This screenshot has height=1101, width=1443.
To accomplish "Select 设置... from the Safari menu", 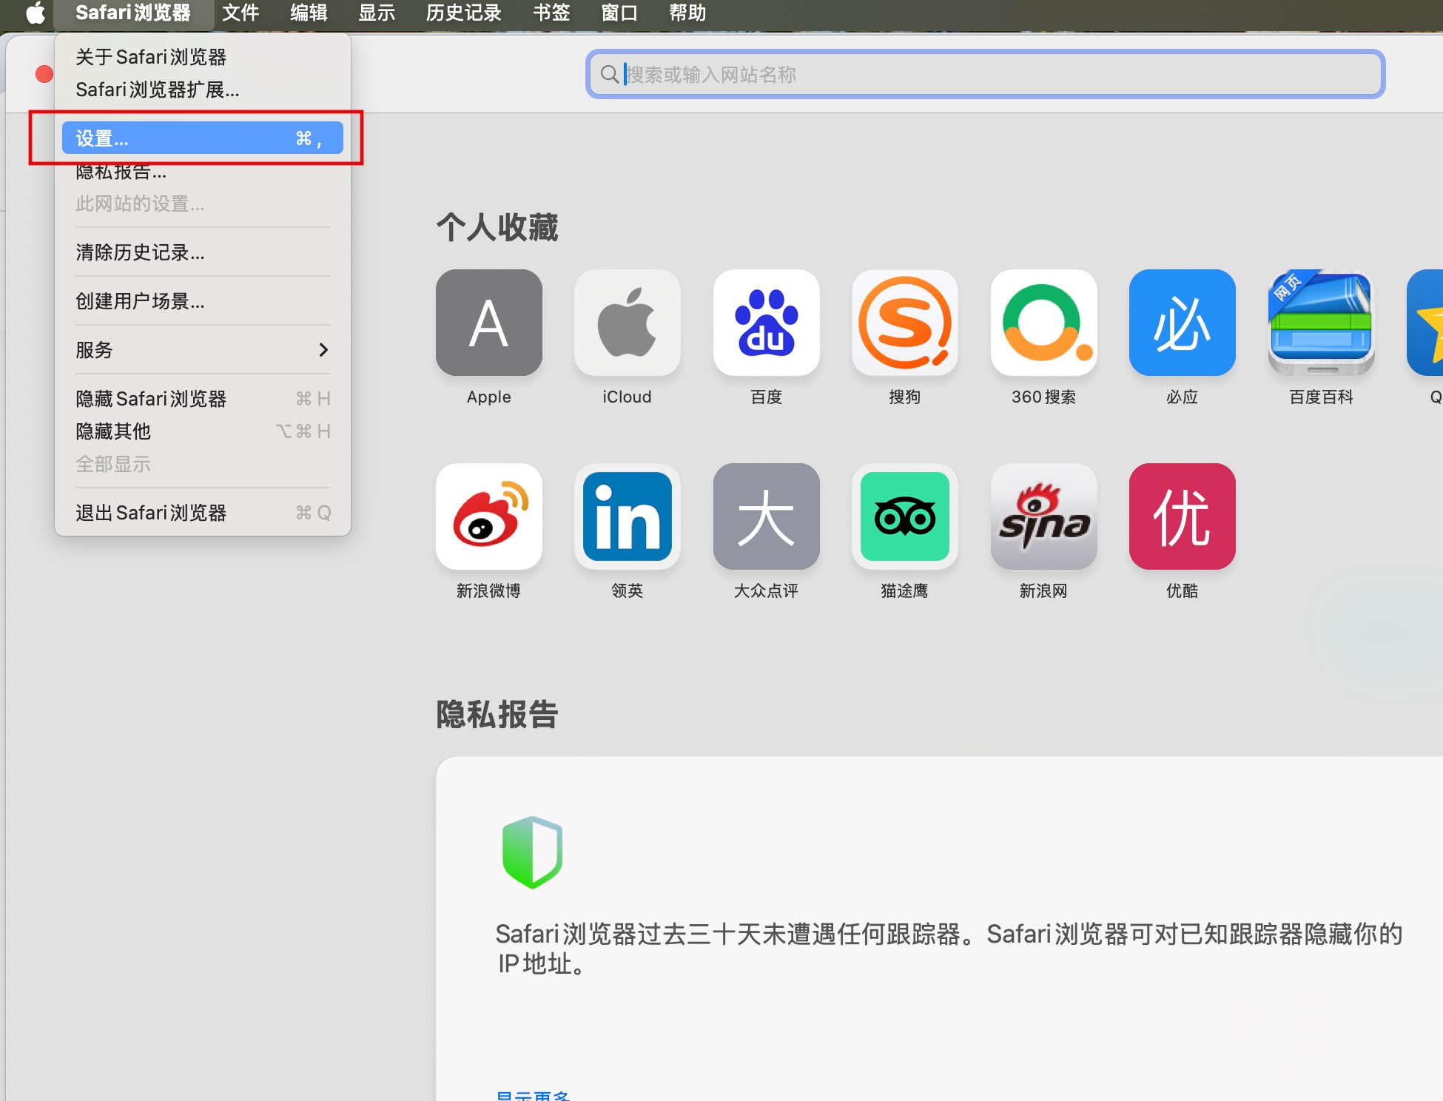I will pos(202,138).
